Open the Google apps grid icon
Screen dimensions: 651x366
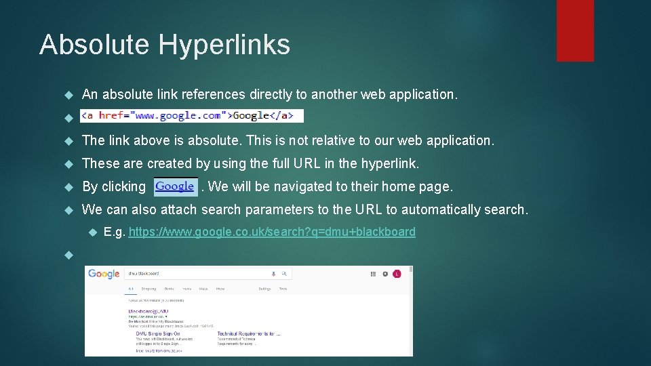pos(373,274)
